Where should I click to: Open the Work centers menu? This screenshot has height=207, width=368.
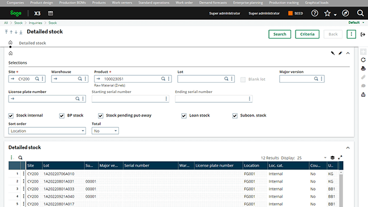(122, 3)
